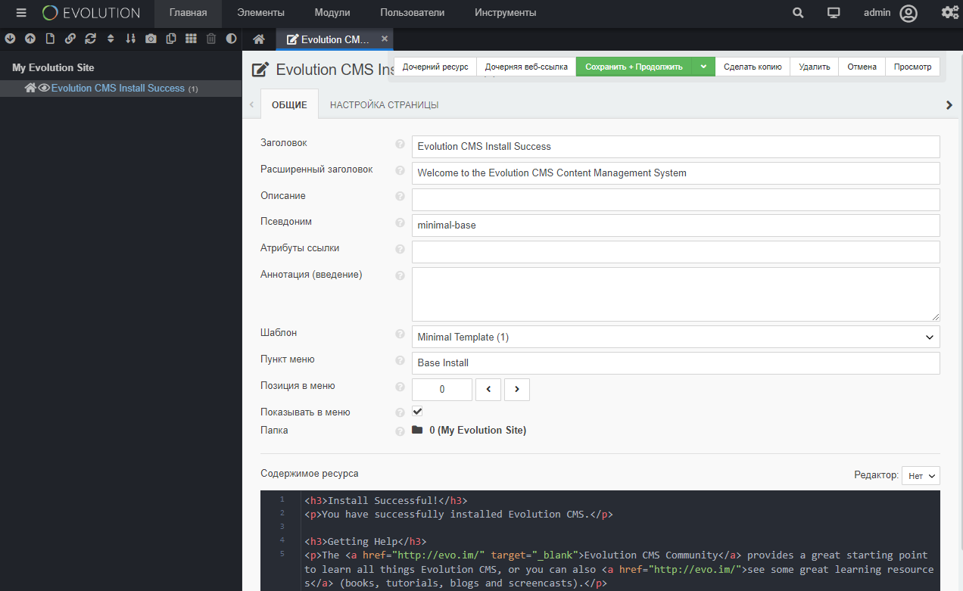Increase menu position with right arrow

click(x=517, y=390)
